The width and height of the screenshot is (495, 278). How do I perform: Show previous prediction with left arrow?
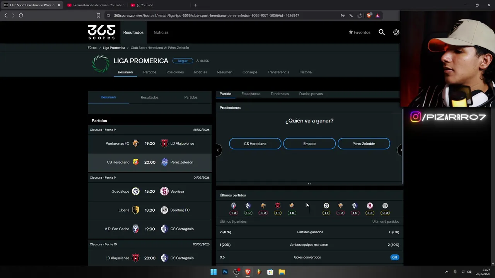[x=218, y=150]
